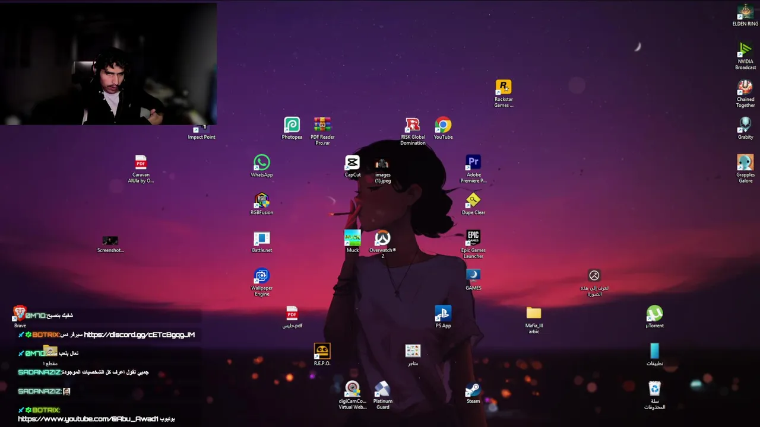Open the Photopea shortcut
The image size is (760, 427).
292,129
